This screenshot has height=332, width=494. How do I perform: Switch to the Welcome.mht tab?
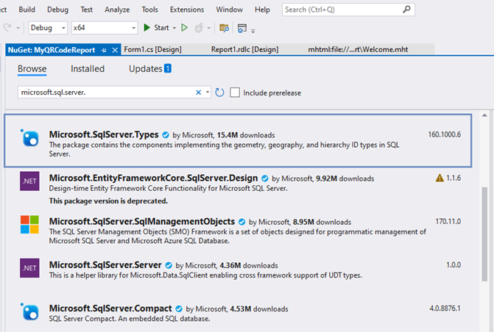(358, 49)
